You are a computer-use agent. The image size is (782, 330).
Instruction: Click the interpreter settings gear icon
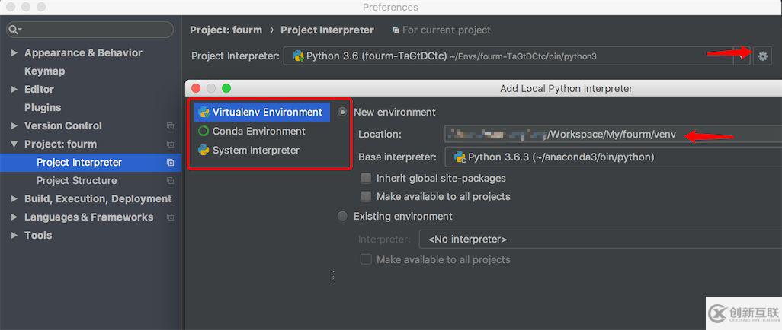pyautogui.click(x=762, y=56)
